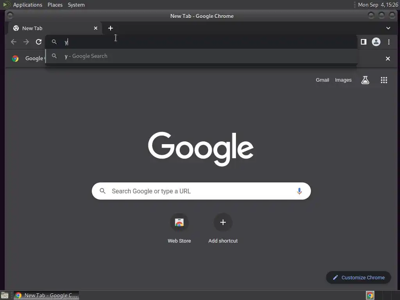Click the back navigation arrow
This screenshot has width=400, height=300.
(14, 42)
